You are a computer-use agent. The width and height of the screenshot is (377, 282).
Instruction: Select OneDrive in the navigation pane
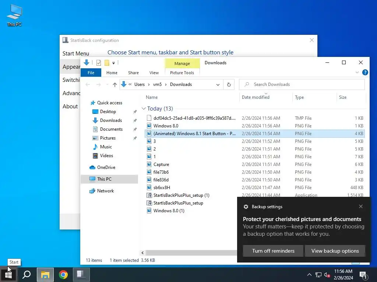pos(106,167)
